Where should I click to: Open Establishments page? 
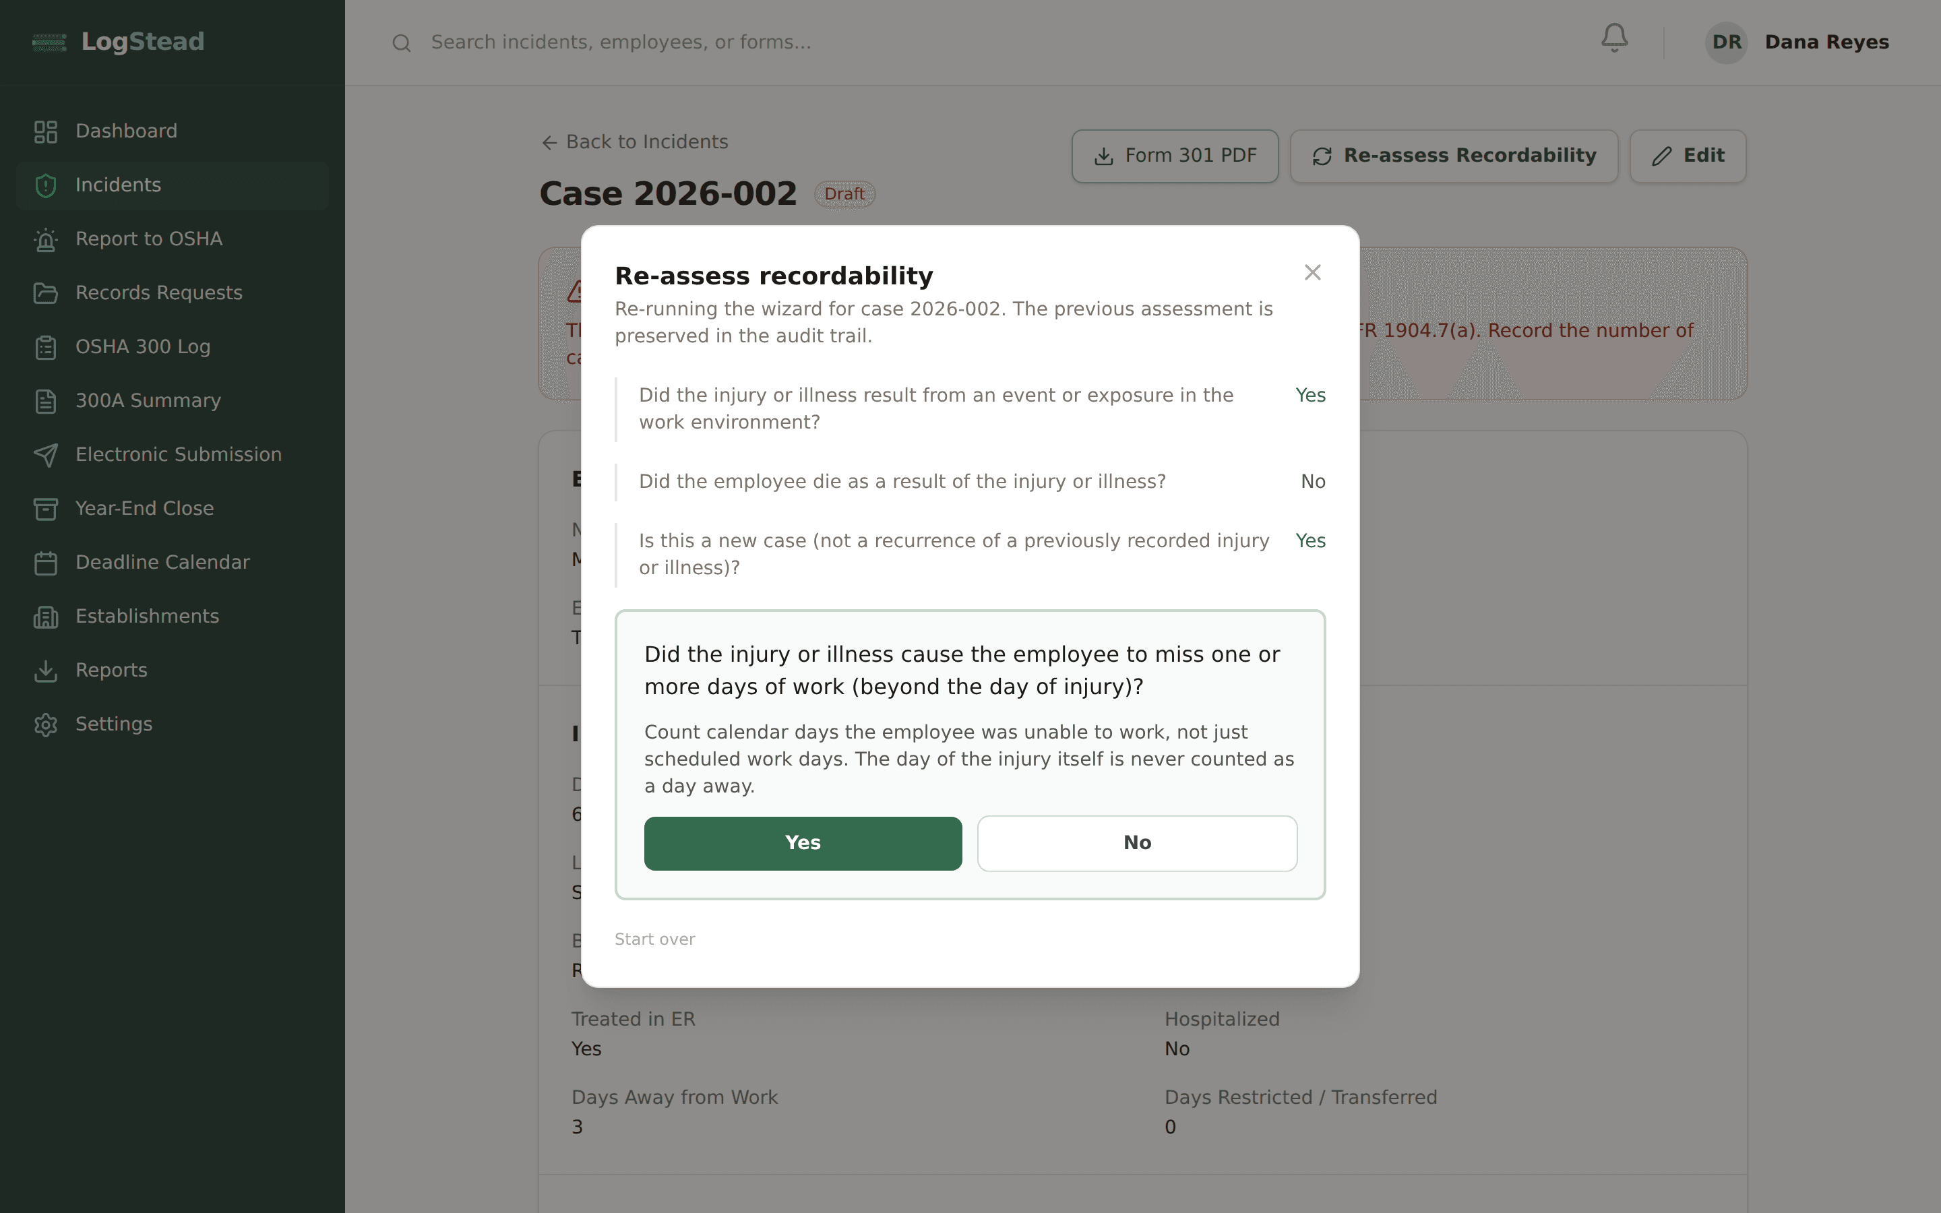173,616
